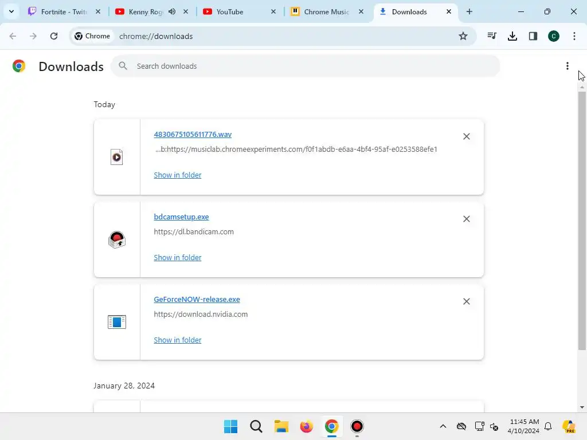The height and width of the screenshot is (440, 587).
Task: Click the Search downloads field
Action: 306,66
